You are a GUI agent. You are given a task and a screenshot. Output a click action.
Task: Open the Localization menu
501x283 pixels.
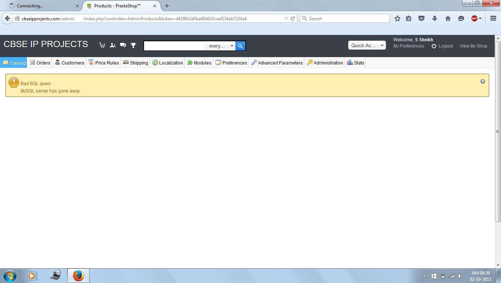(167, 63)
